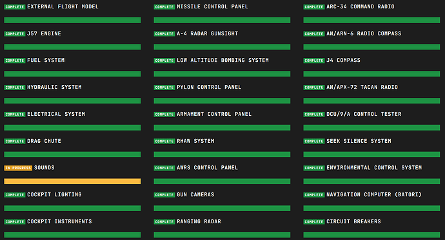Click the Complete badge beside Cockpit Instruments
Image resolution: width=445 pixels, height=240 pixels.
click(15, 221)
